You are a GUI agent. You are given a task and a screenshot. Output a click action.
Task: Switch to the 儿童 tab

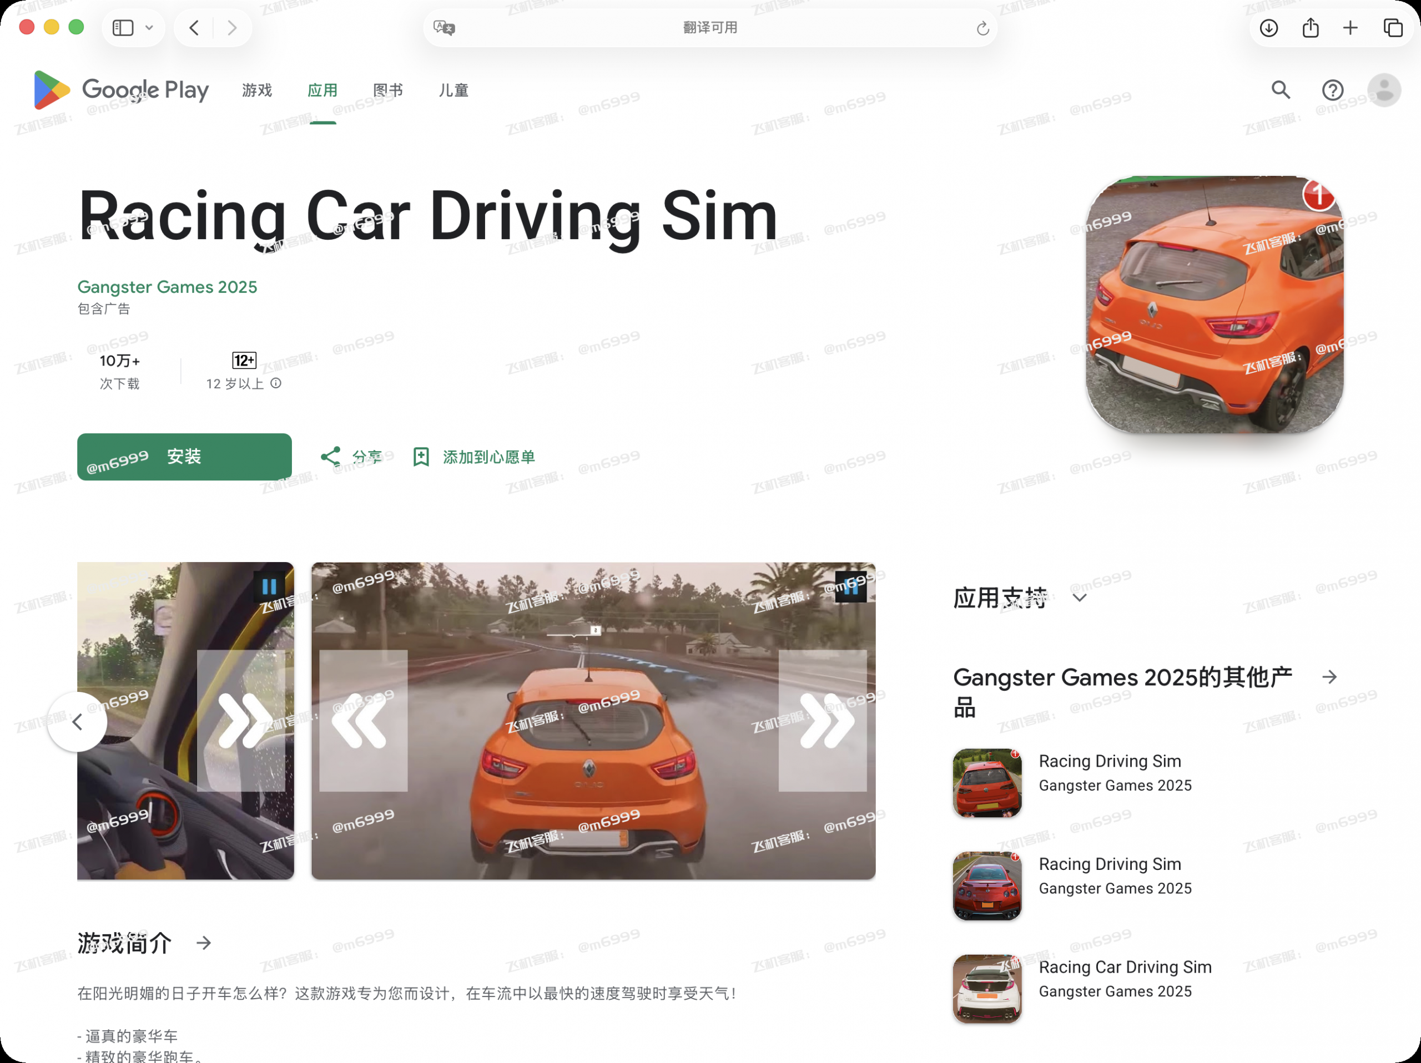(x=453, y=90)
